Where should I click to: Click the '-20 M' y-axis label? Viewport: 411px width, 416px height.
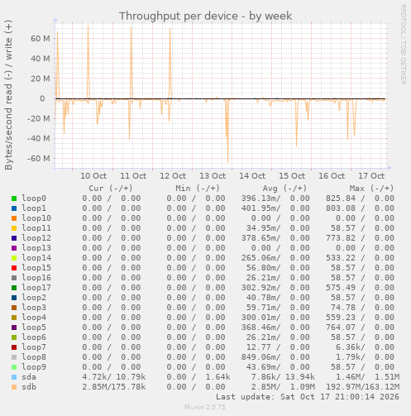pos(39,118)
